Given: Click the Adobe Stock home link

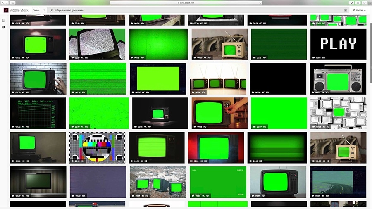Looking at the screenshot, I should 16,10.
